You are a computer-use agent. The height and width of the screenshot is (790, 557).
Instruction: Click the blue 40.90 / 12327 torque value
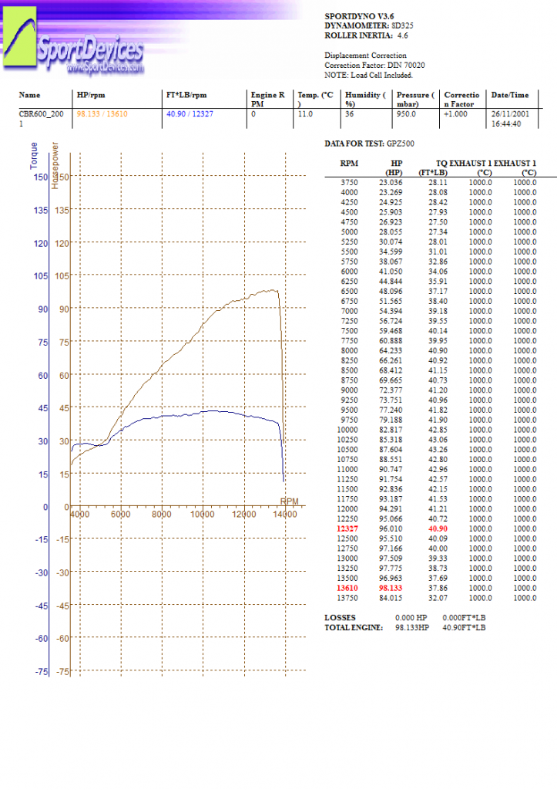coord(190,113)
